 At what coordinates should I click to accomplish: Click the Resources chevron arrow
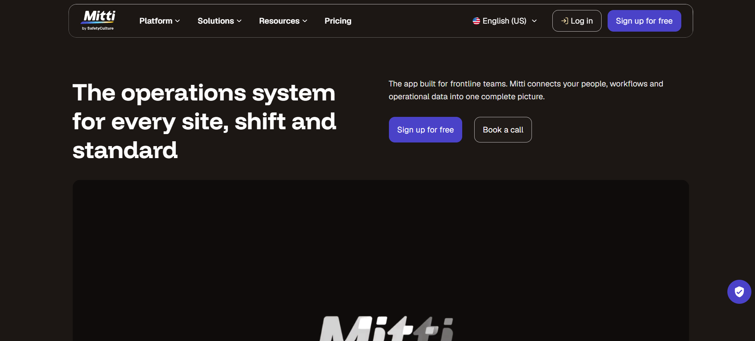[x=305, y=21]
